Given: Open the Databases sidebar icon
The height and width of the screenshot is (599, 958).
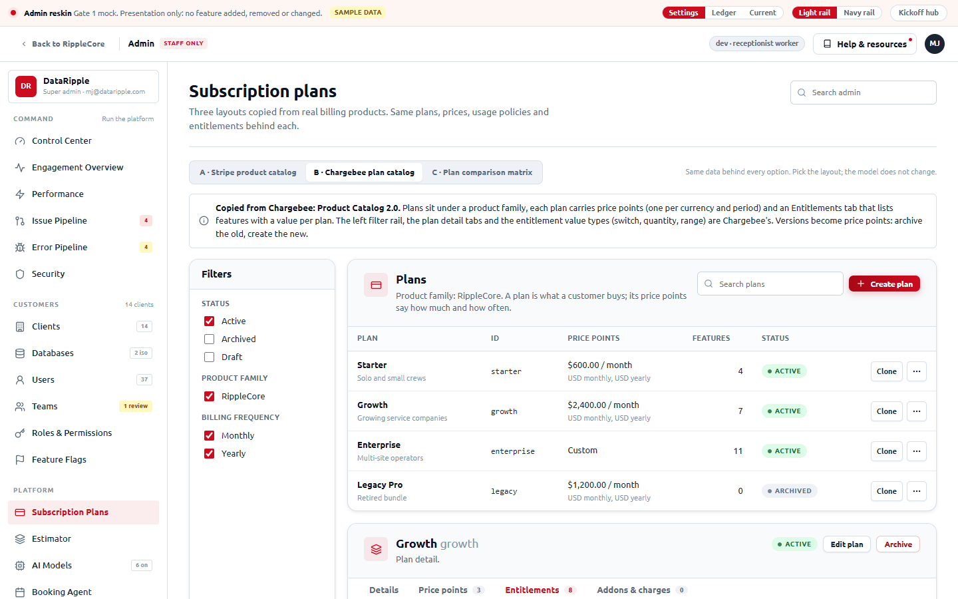Looking at the screenshot, I should (20, 353).
